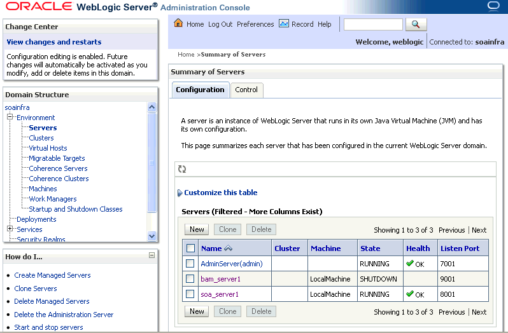Select soainfra root in Domain Structure
Screen dimensions: 508x333
(x=17, y=107)
